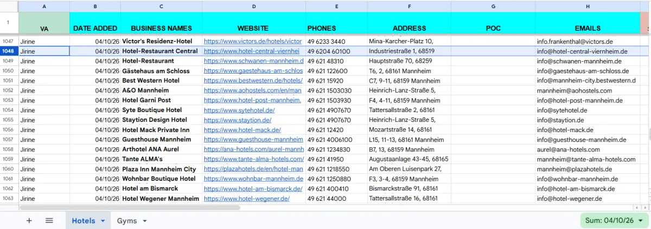
Task: Select email info@hotel-mack.de
Action: click(588, 130)
